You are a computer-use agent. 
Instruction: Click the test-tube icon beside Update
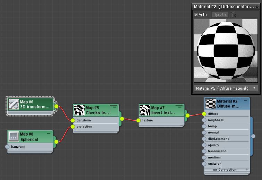[x=234, y=15]
